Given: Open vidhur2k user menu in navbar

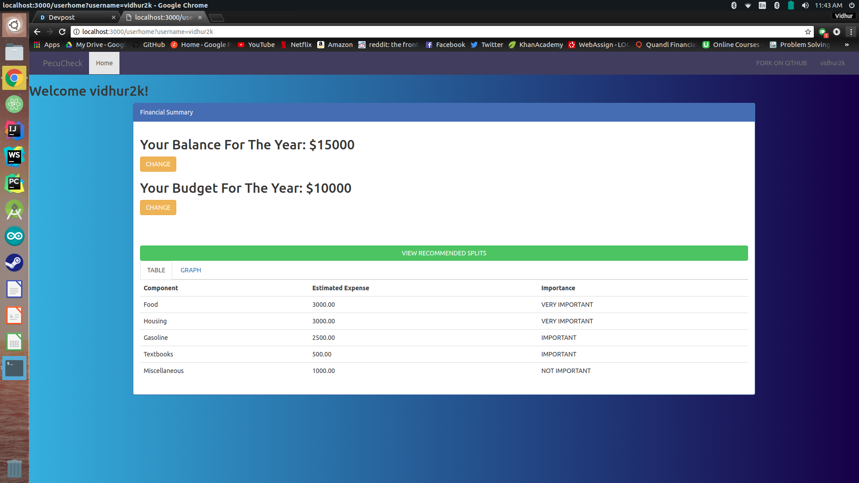Looking at the screenshot, I should (x=832, y=63).
